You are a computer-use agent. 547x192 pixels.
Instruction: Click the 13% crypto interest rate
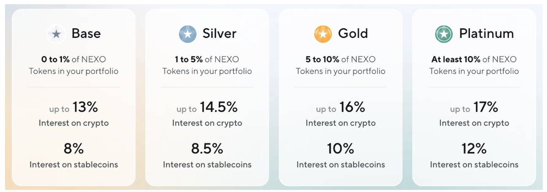[x=85, y=107]
